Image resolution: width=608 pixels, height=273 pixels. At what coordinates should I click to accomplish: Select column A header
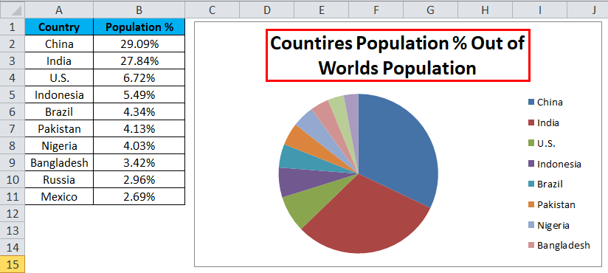coord(59,10)
